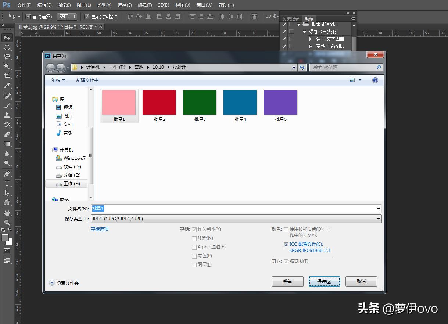The width and height of the screenshot is (448, 324).
Task: Click the help icon in Save dialog
Action: 375,80
